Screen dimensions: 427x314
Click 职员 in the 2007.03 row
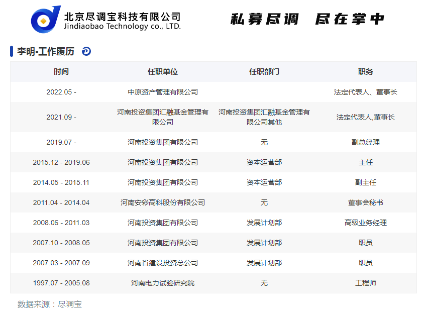(x=365, y=263)
